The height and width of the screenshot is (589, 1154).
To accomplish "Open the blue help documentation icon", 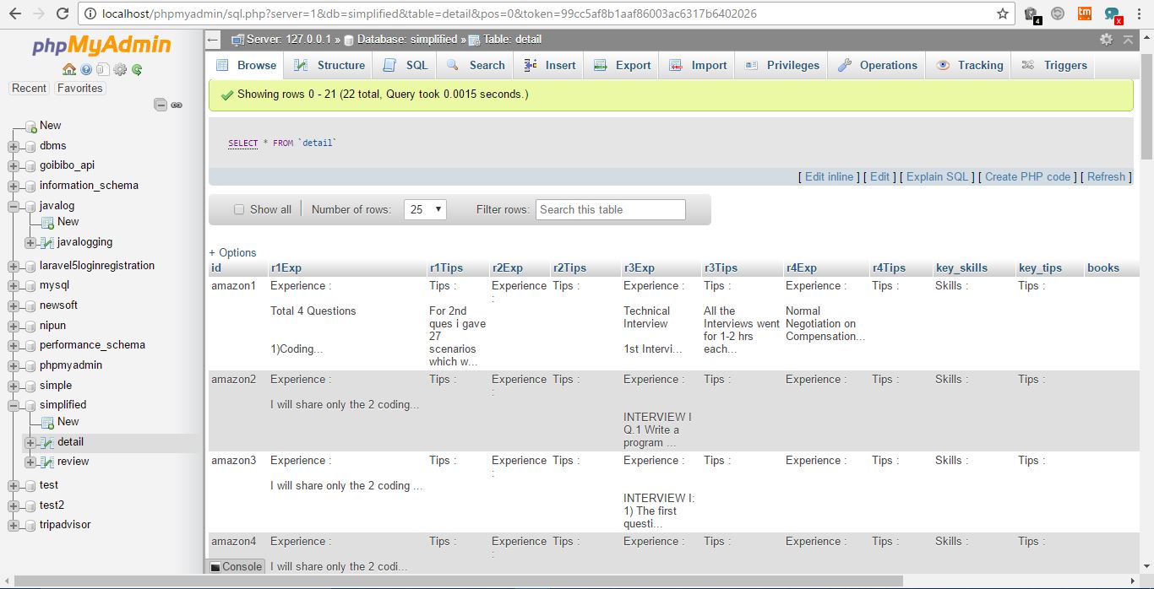I will pyautogui.click(x=86, y=70).
